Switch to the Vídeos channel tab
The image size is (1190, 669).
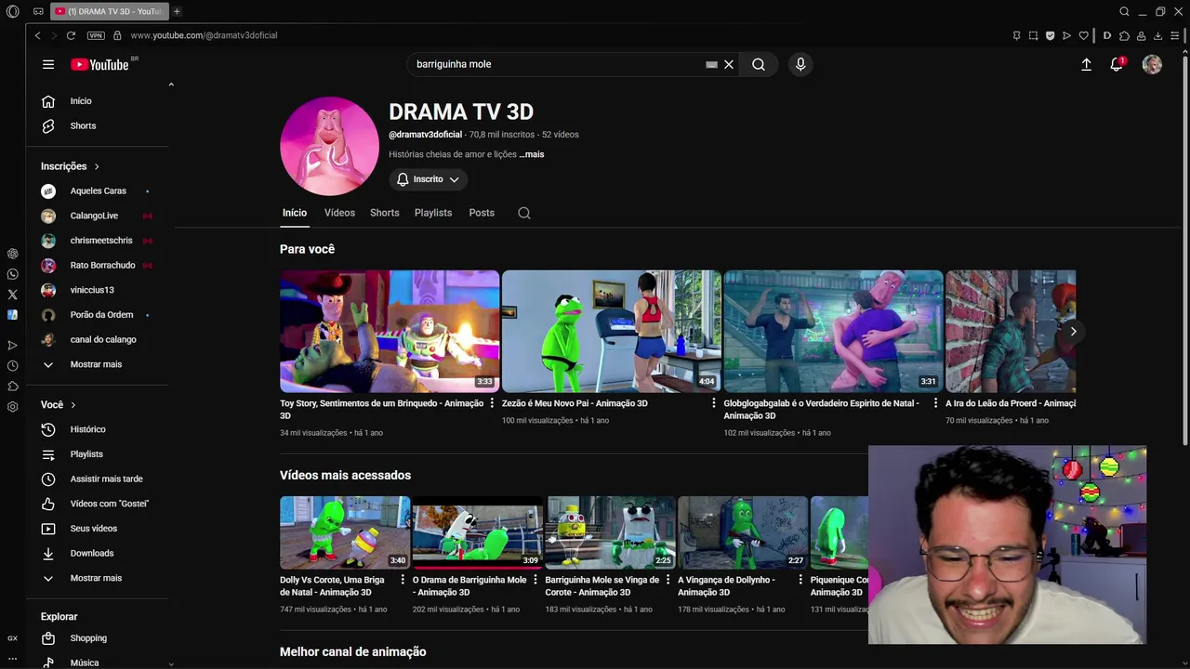click(x=339, y=213)
